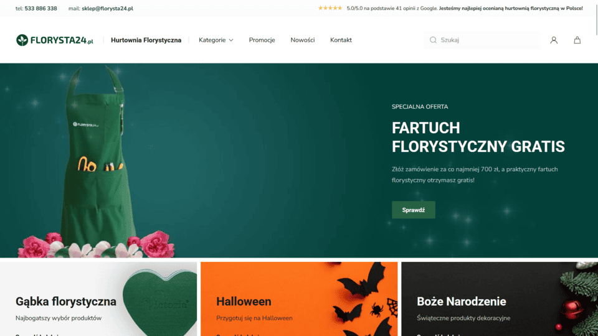Call phone number 533 886 338
Screen dimensions: 598x336
(x=41, y=8)
